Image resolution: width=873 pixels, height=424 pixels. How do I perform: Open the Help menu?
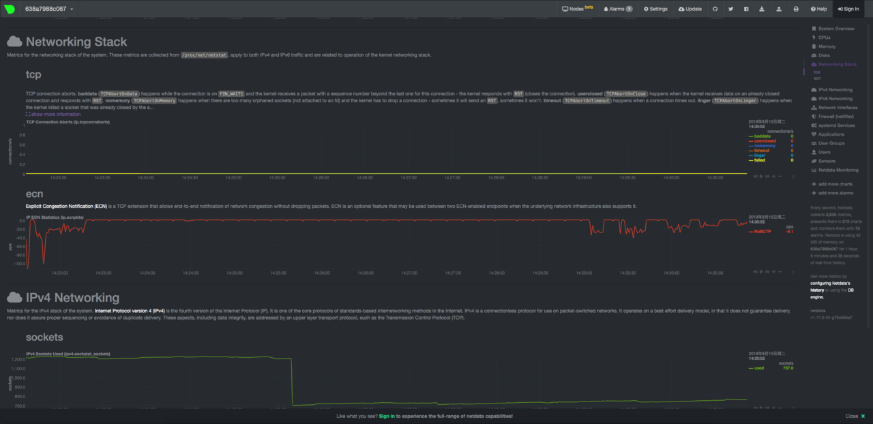[818, 9]
